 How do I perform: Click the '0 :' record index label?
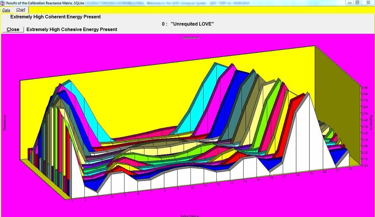click(165, 24)
